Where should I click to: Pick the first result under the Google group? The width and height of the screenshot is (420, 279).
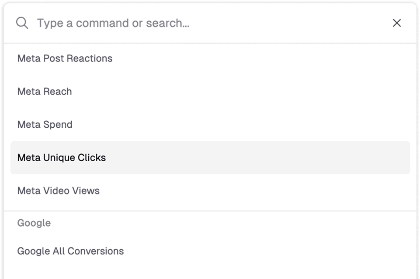click(x=70, y=251)
